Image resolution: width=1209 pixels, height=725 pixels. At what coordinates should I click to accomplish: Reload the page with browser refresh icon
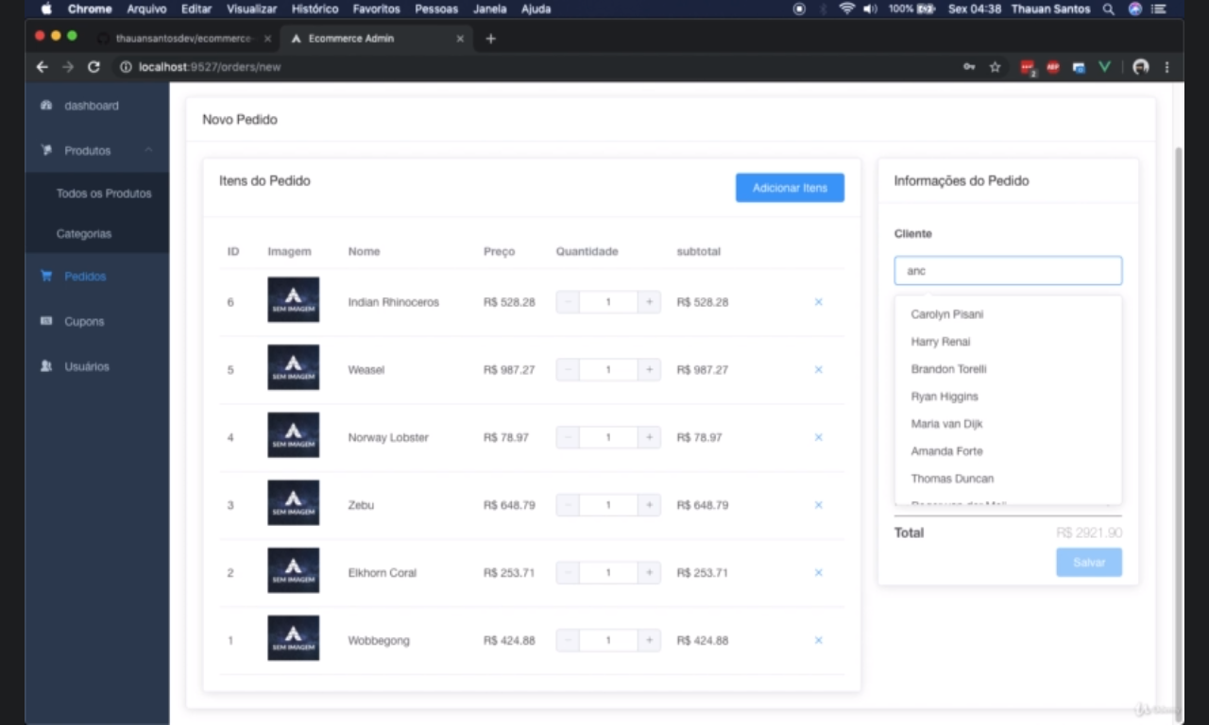pyautogui.click(x=94, y=67)
